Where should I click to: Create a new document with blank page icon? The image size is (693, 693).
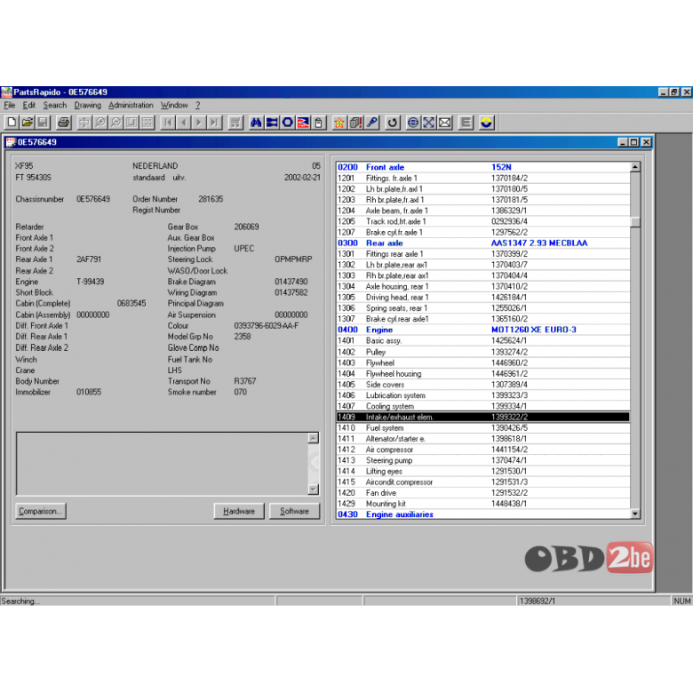(x=12, y=123)
